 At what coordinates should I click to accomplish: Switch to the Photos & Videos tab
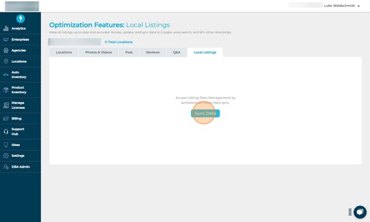point(98,52)
